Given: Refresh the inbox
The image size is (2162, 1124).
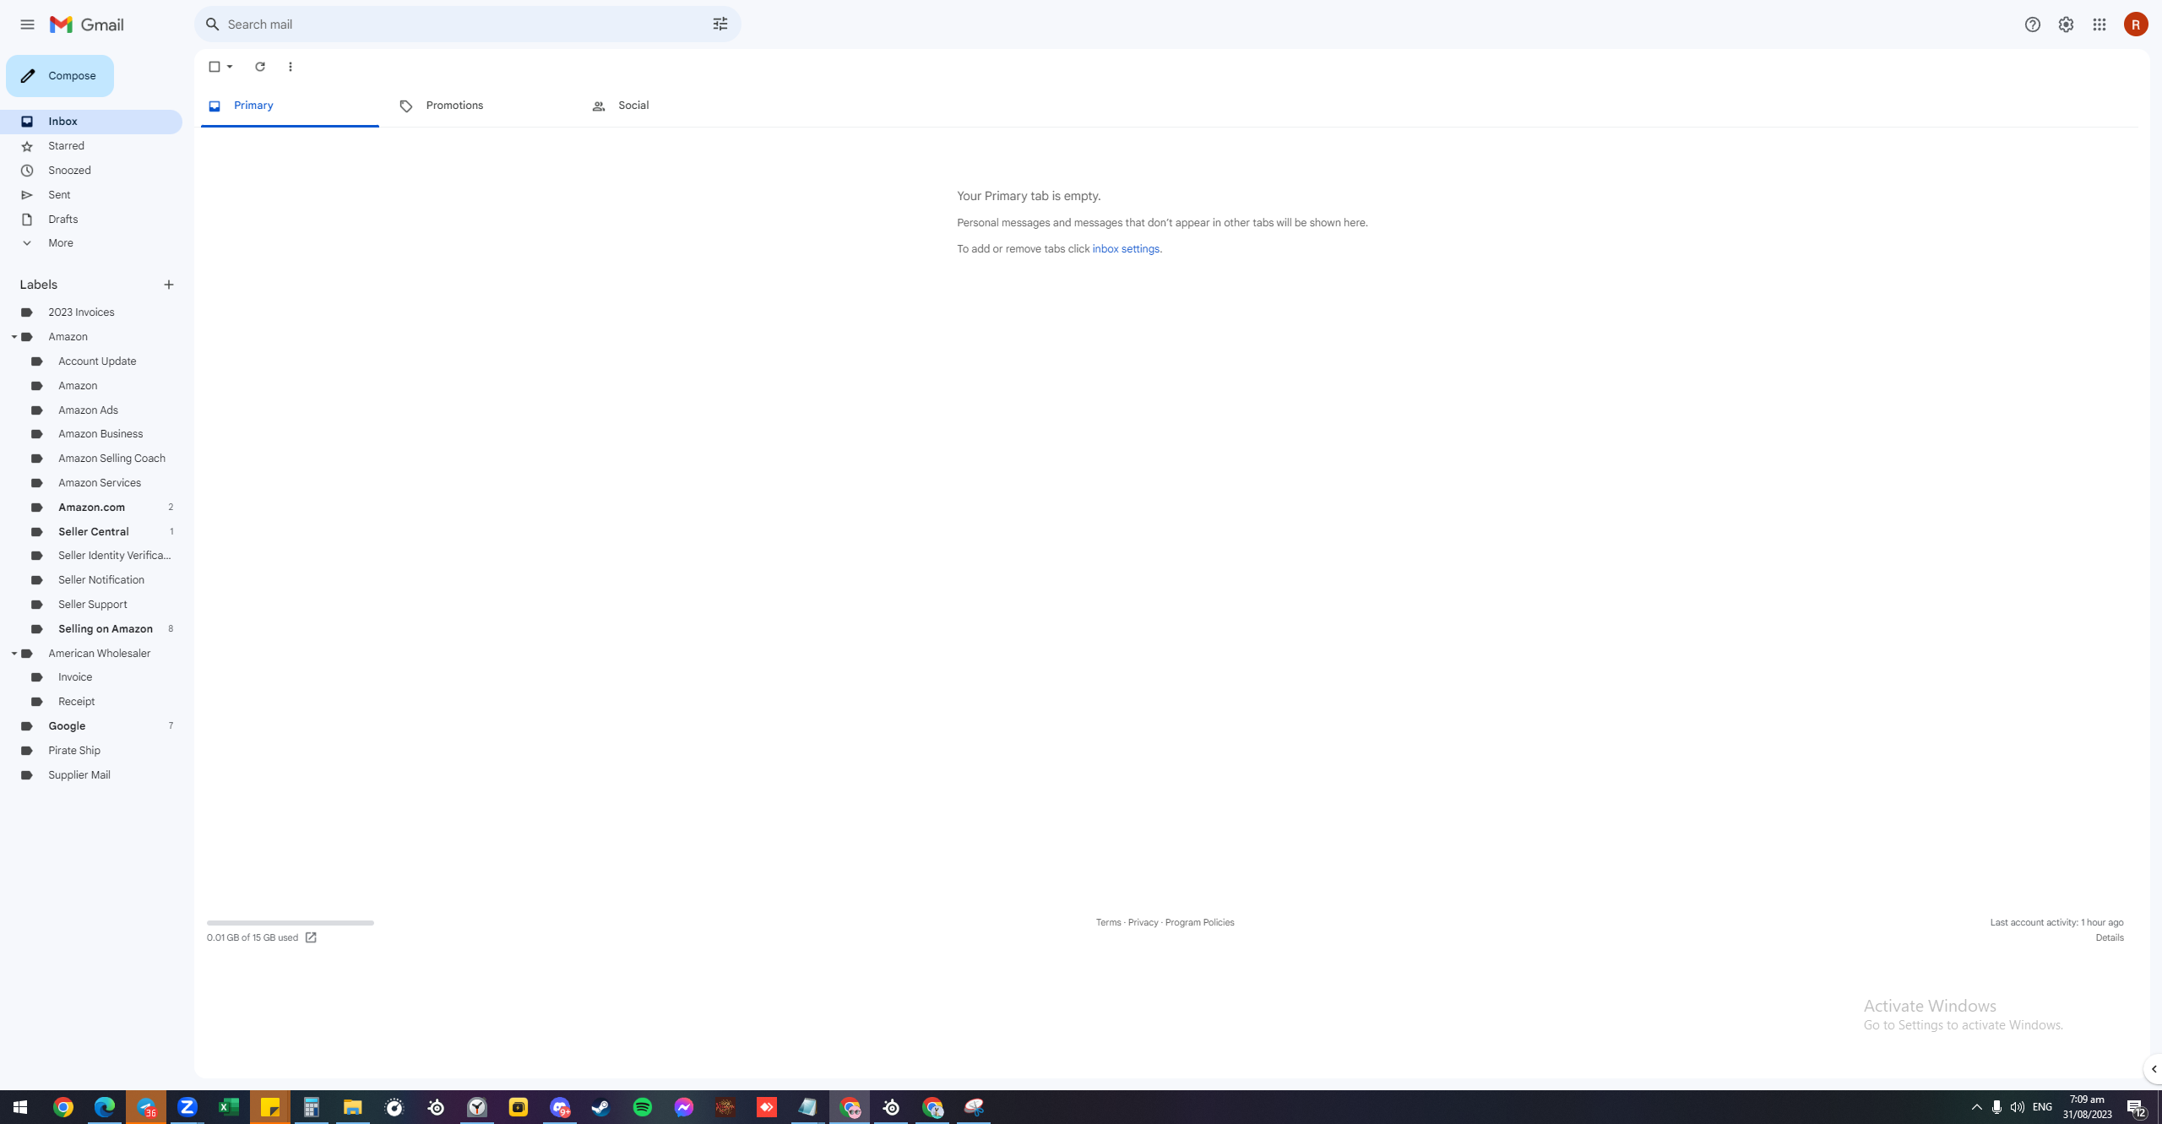Looking at the screenshot, I should [x=260, y=67].
